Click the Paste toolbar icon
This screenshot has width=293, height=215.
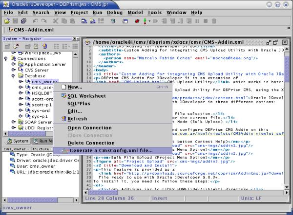coord(72,21)
